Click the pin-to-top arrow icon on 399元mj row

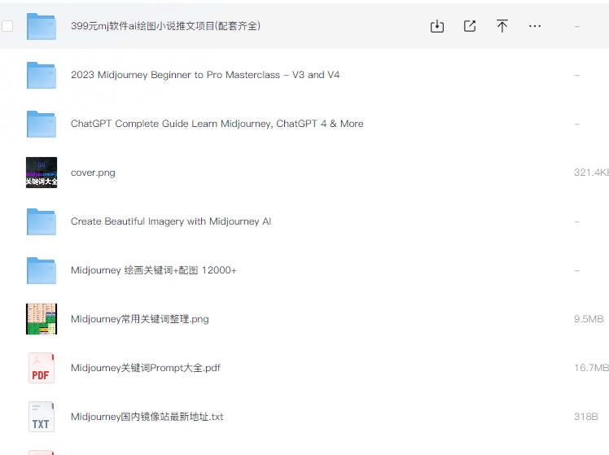(502, 26)
